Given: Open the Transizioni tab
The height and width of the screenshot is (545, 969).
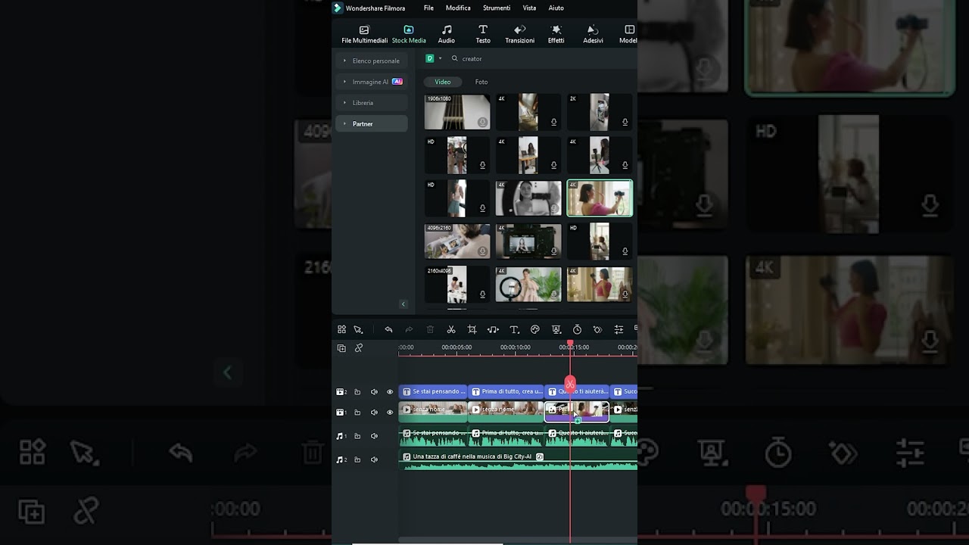Looking at the screenshot, I should 519,34.
